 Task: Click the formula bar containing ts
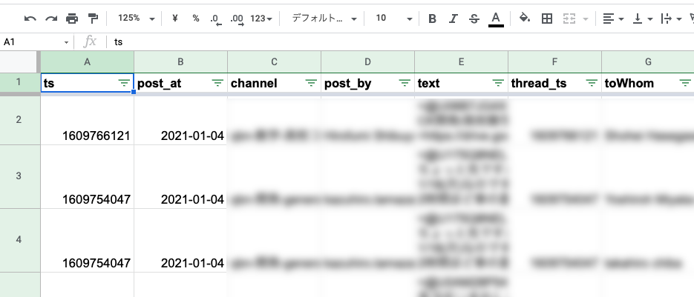click(x=402, y=42)
